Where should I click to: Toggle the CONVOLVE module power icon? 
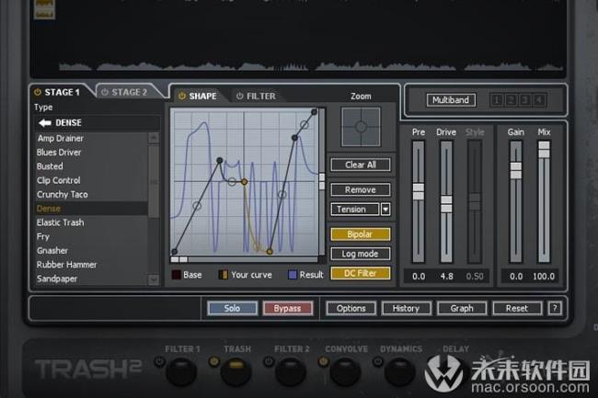(324, 361)
